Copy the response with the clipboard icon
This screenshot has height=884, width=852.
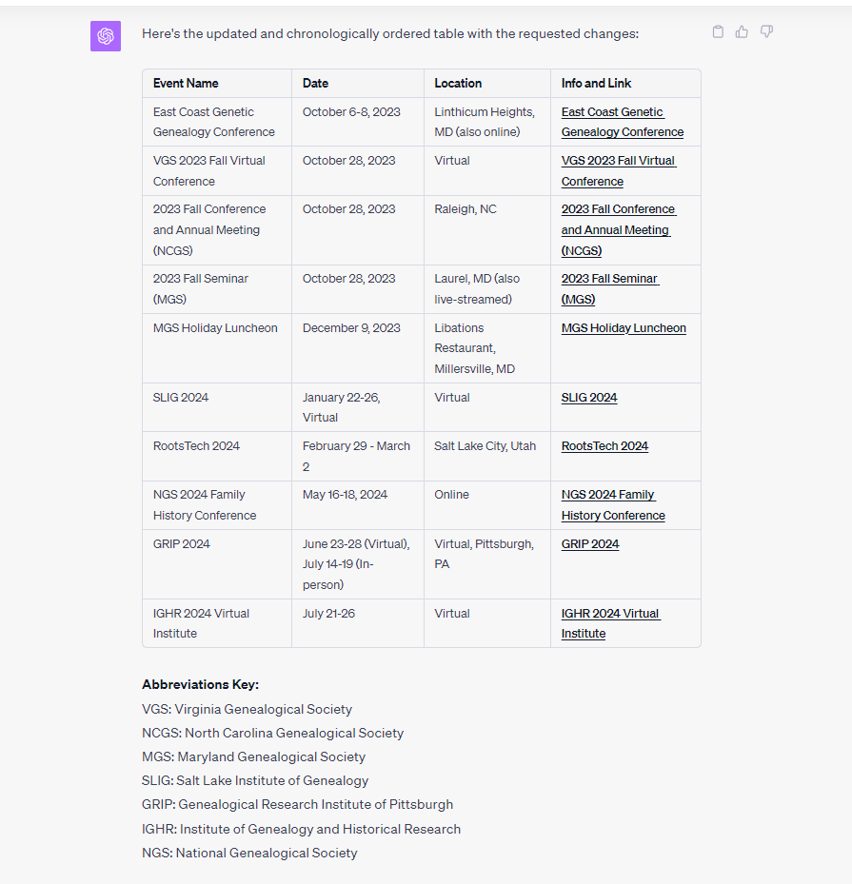(x=718, y=31)
